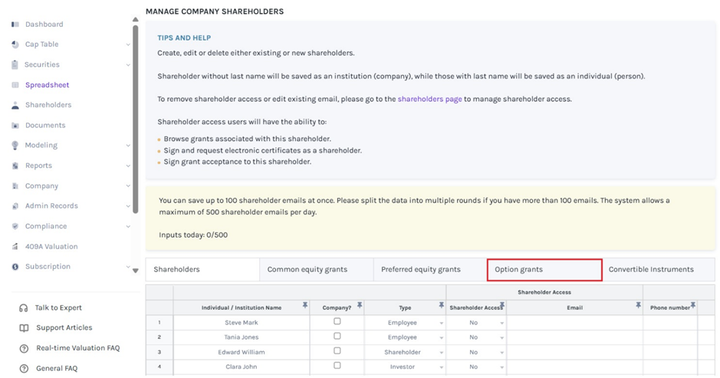This screenshot has height=378, width=720.
Task: Open the General FAQ link
Action: click(x=56, y=368)
